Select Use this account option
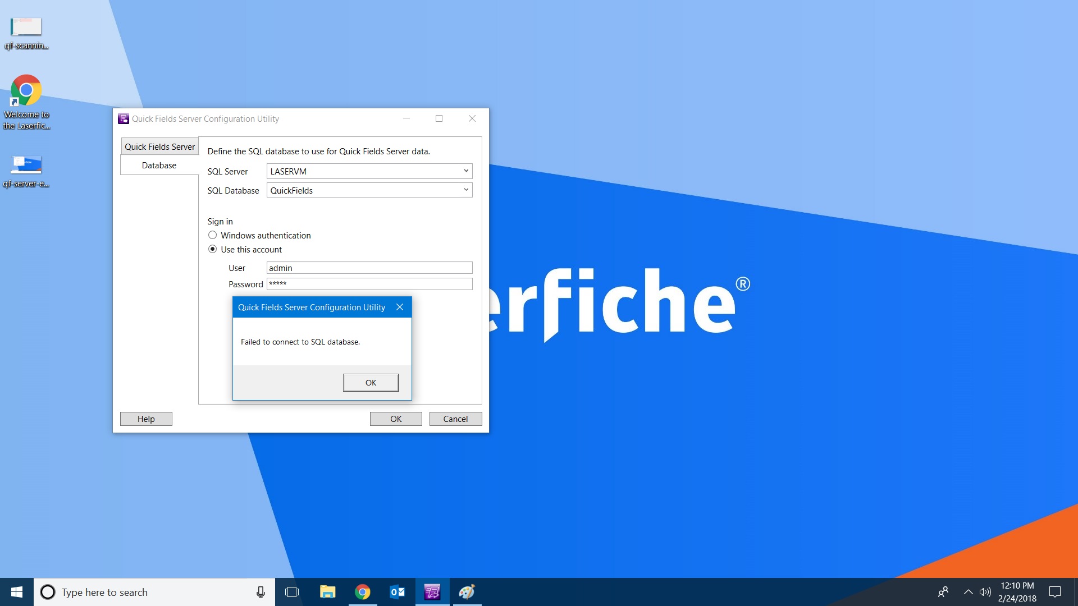The image size is (1078, 606). point(212,249)
